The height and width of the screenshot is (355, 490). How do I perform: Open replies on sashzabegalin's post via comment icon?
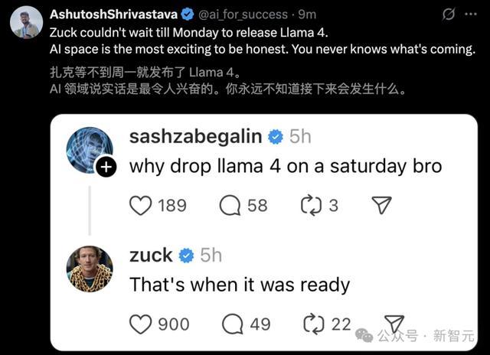(x=230, y=205)
